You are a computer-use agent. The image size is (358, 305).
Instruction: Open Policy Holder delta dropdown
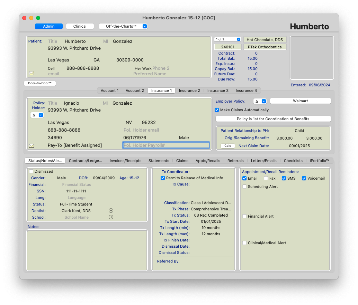tap(37, 115)
